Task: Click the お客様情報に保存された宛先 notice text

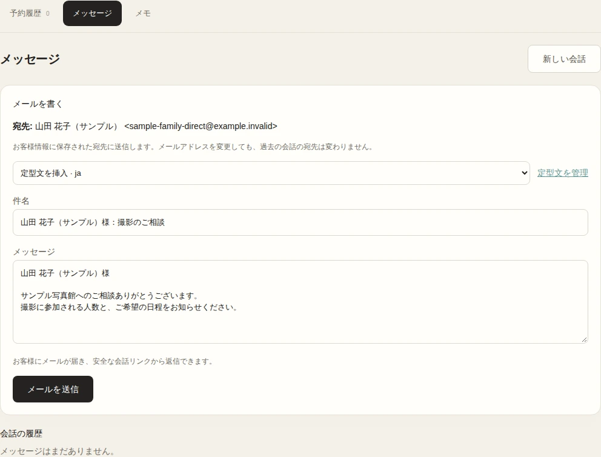Action: 193,147
